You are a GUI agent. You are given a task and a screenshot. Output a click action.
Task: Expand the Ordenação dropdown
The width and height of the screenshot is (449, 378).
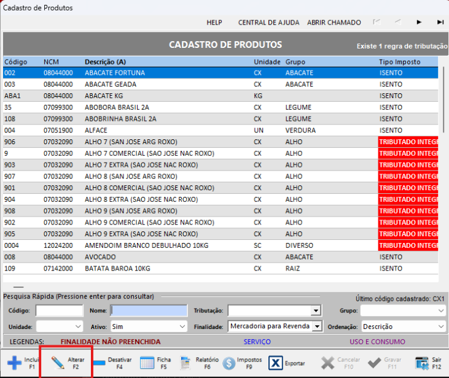pyautogui.click(x=441, y=326)
